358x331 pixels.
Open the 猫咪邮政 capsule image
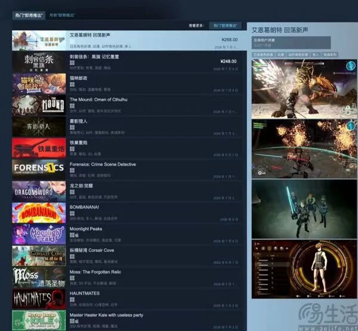pos(39,84)
